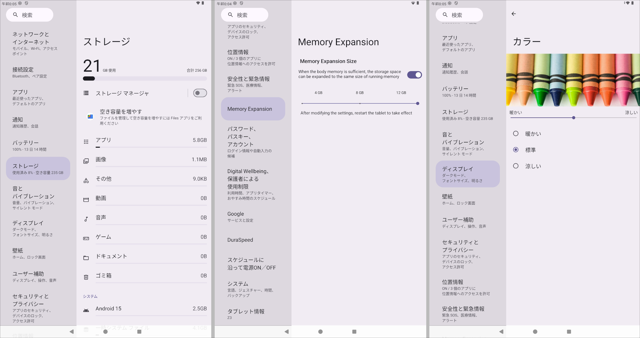Disable the Memory Expansion Size switch

click(414, 75)
